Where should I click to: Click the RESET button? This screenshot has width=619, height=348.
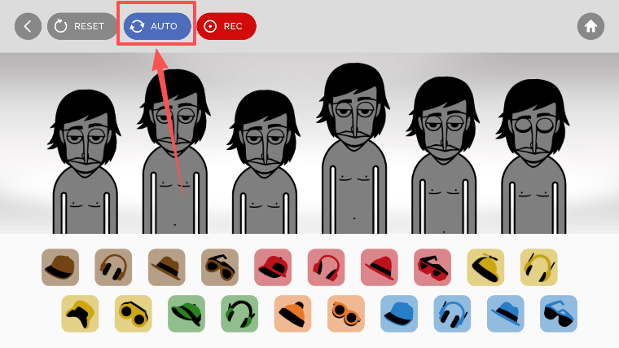(82, 26)
